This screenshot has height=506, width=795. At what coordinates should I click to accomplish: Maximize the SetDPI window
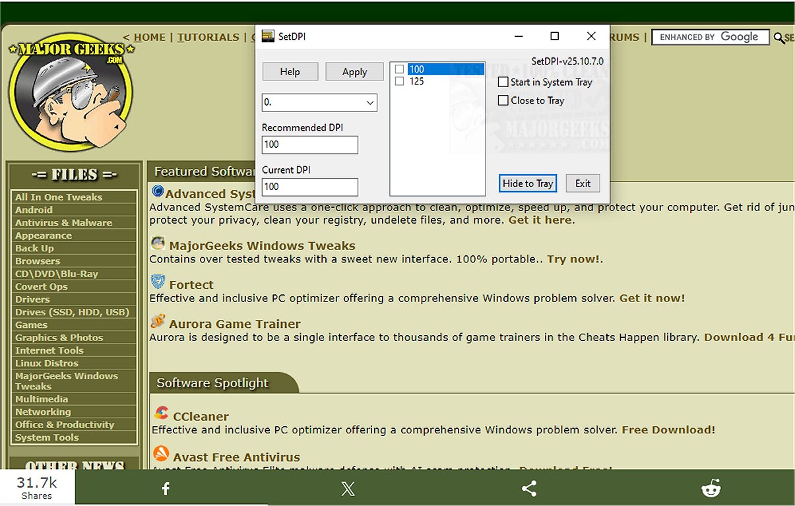pos(555,36)
